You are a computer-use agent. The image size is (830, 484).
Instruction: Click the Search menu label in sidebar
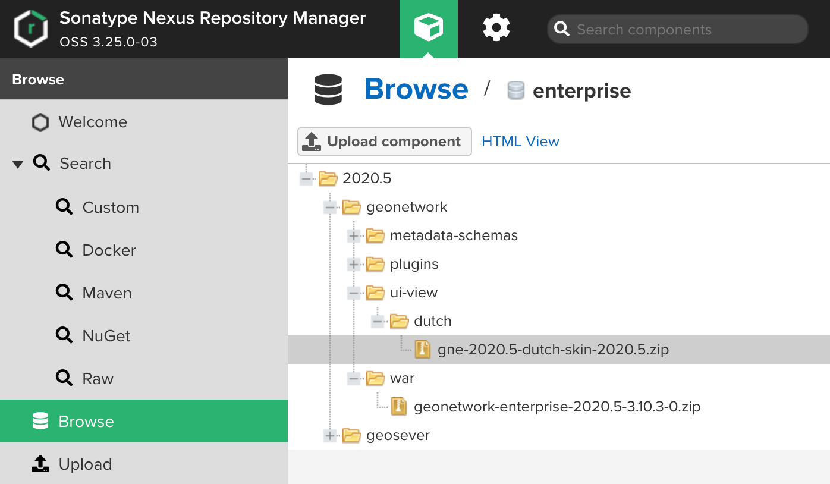click(85, 164)
